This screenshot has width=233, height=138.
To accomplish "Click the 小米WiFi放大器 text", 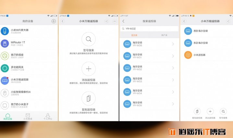I will tap(19, 30).
